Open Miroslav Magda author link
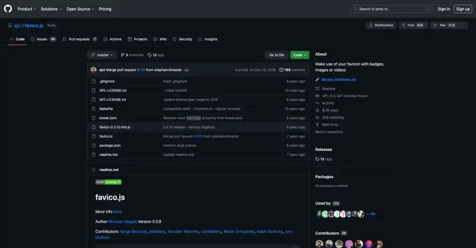 pyautogui.click(x=123, y=222)
